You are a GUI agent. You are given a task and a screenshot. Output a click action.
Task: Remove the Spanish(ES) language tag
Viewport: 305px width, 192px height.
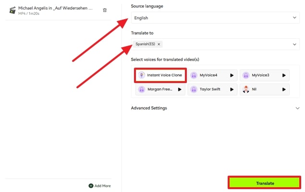point(159,44)
